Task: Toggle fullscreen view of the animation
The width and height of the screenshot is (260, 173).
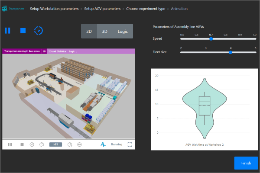Action: pos(130,144)
